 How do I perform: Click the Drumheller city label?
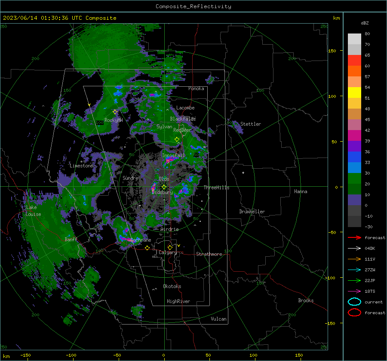pos(252,212)
